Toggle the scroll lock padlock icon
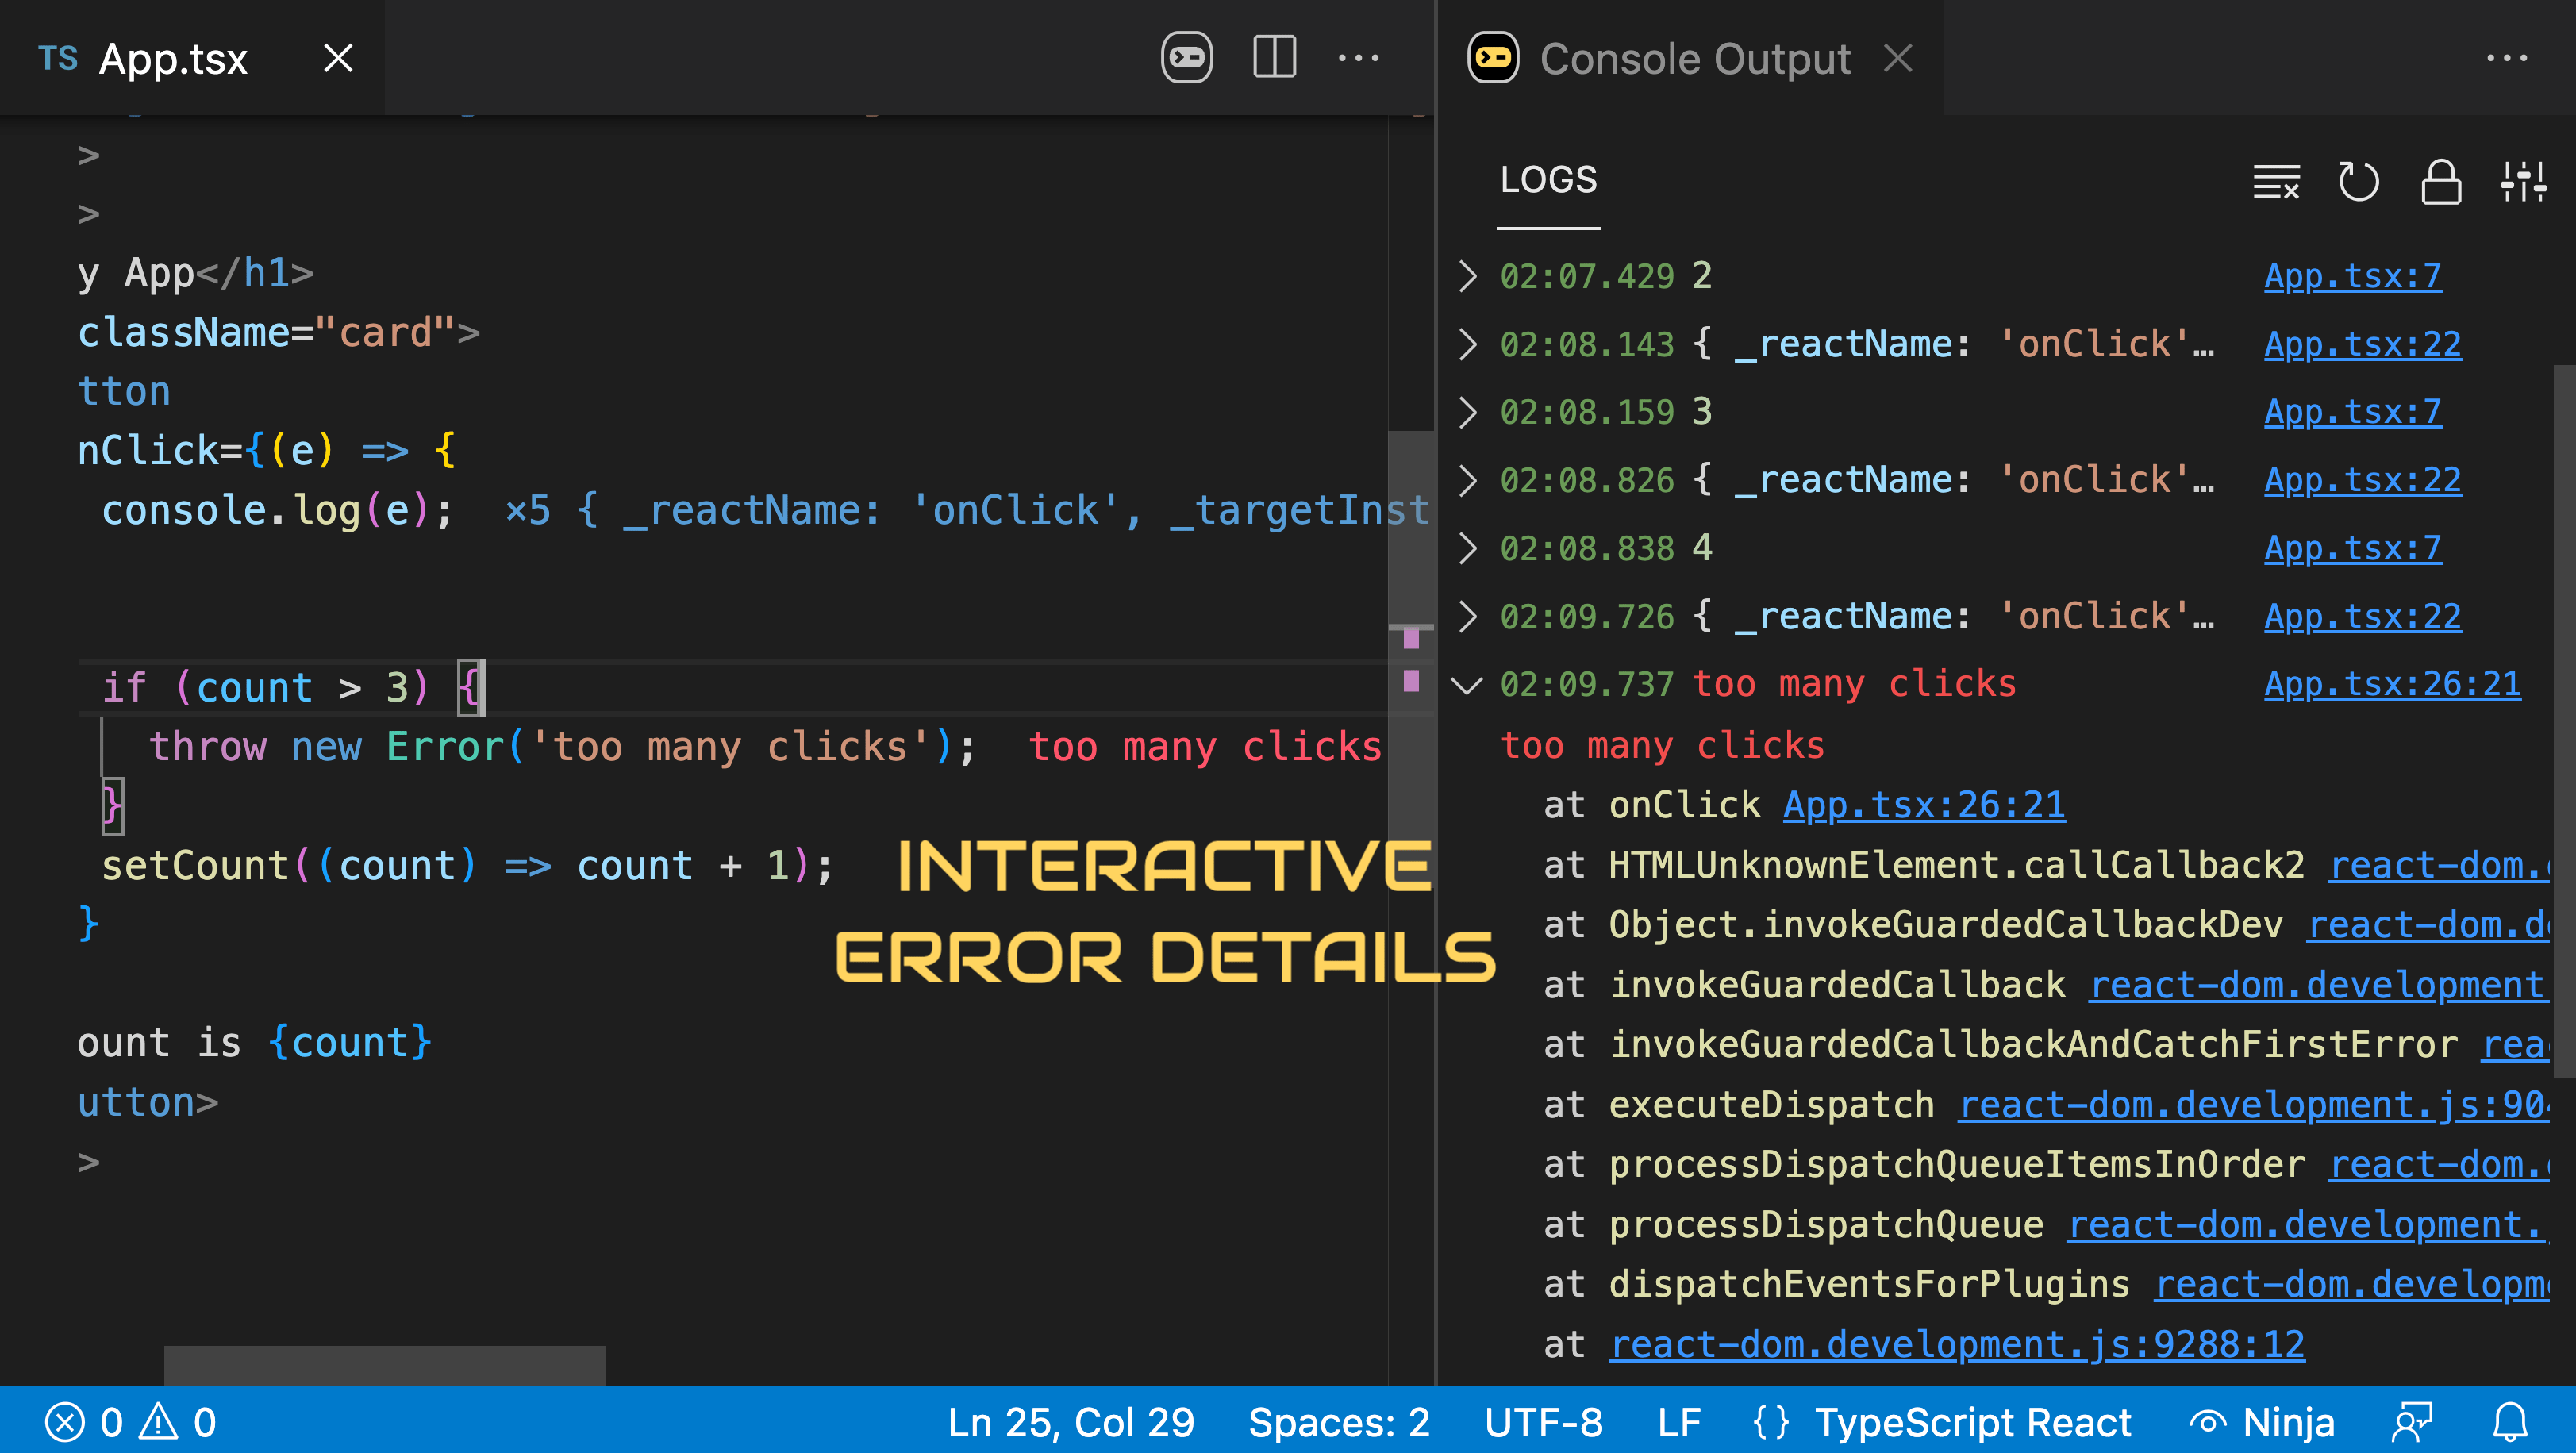 click(x=2441, y=181)
